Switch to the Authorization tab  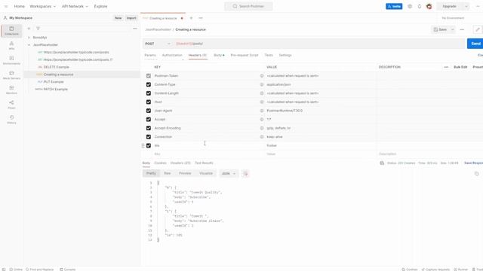(172, 55)
